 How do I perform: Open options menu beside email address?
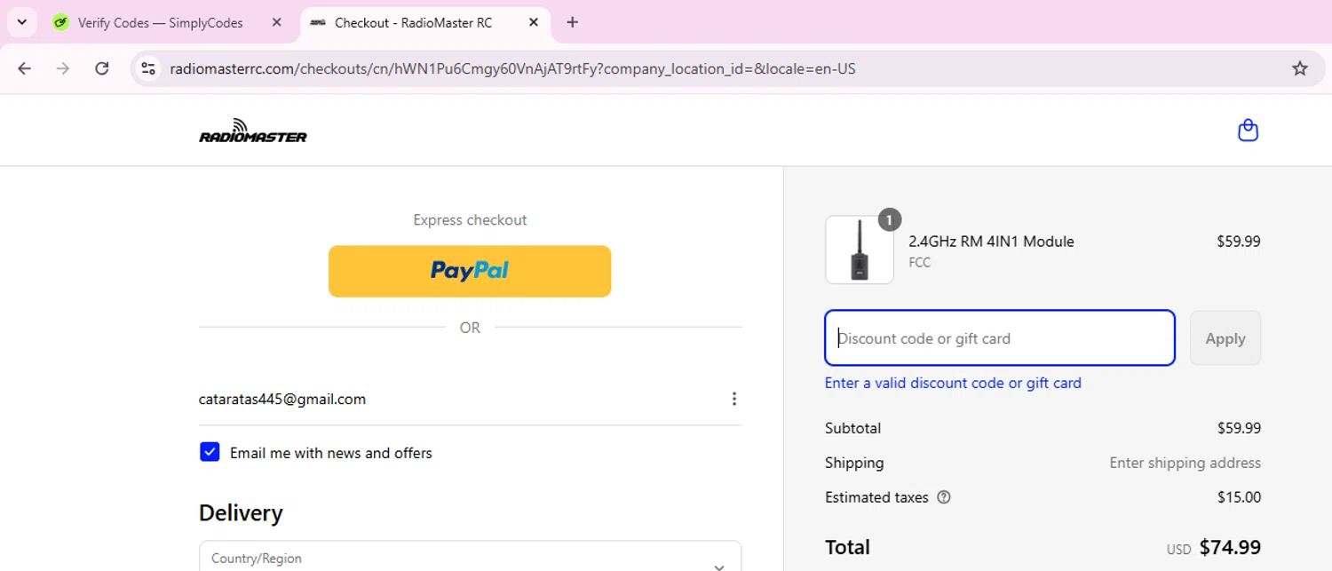point(733,399)
